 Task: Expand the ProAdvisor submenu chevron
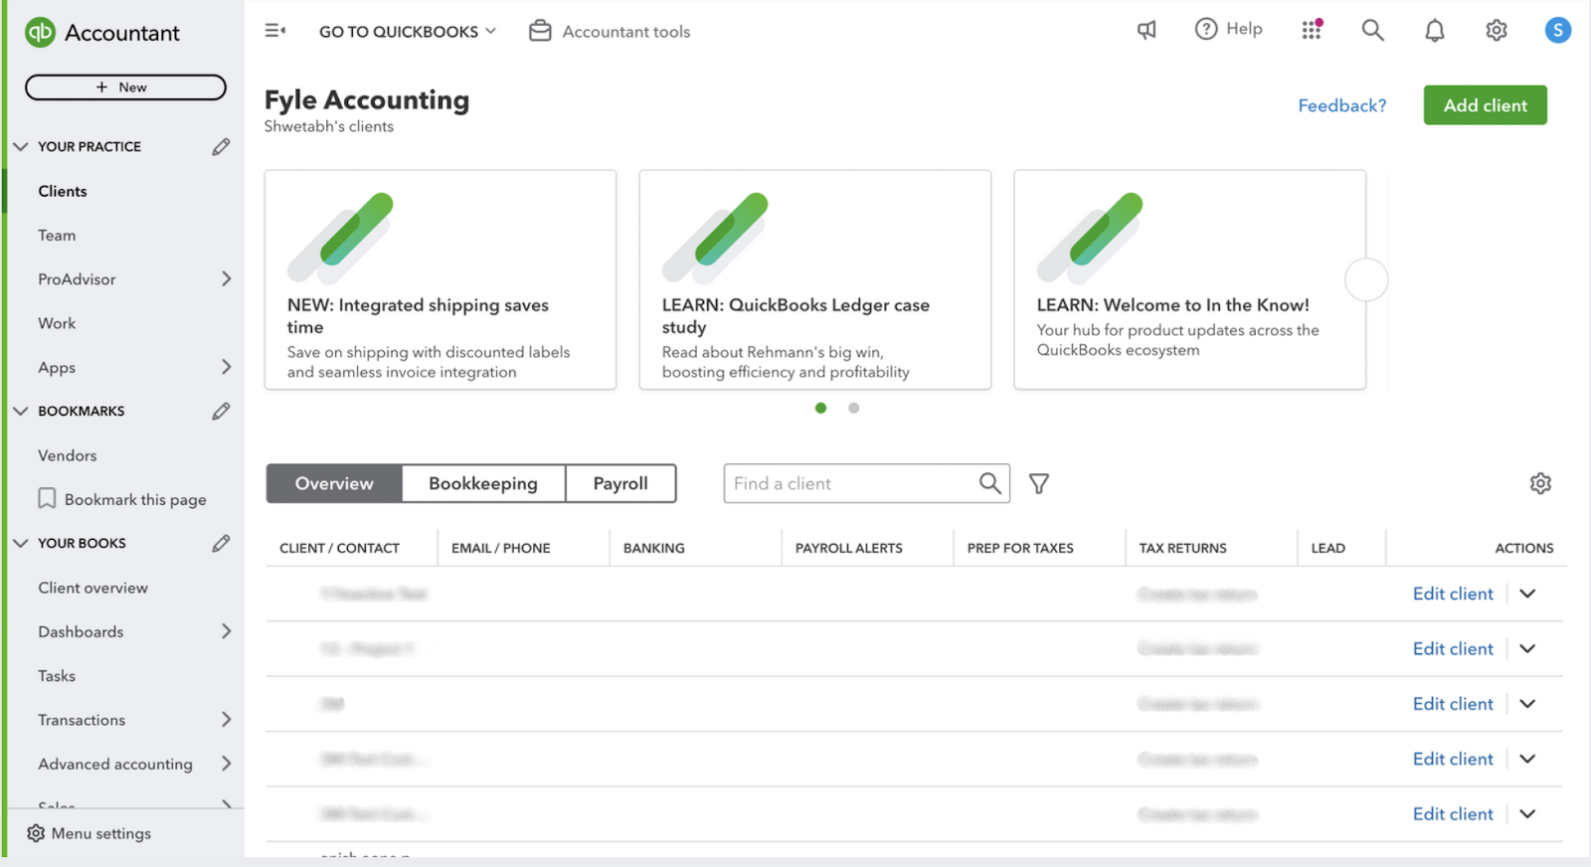click(x=226, y=279)
